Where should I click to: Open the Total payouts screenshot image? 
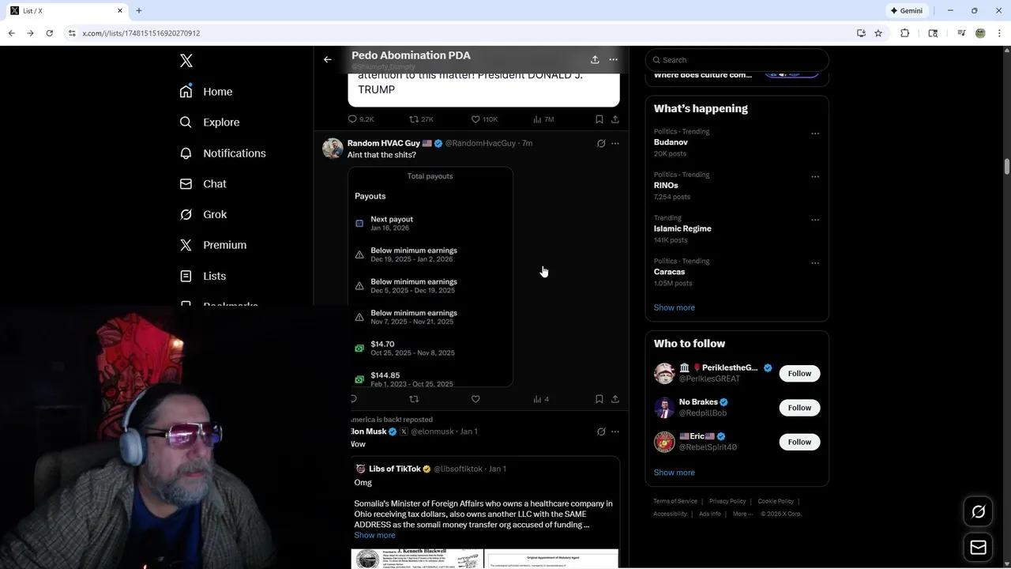[x=430, y=277]
